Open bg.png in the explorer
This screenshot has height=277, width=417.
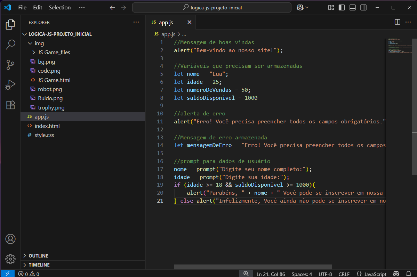tap(46, 62)
